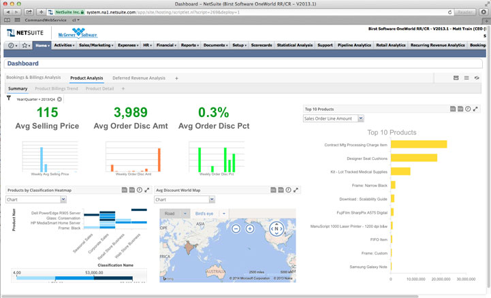
Task: Click the filter funnel icon
Action: point(9,99)
